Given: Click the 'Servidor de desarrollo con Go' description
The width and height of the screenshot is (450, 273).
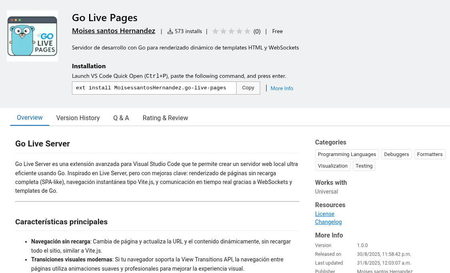Looking at the screenshot, I should [185, 47].
